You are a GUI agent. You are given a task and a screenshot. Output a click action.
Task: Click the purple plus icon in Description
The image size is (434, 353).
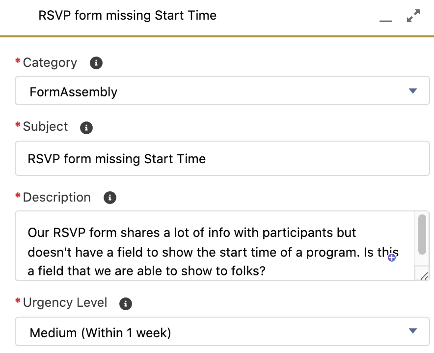pos(392,258)
